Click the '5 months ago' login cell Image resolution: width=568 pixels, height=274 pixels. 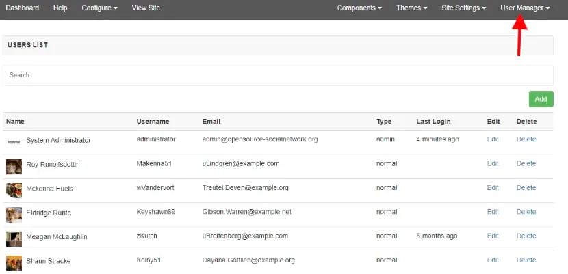pyautogui.click(x=437, y=236)
